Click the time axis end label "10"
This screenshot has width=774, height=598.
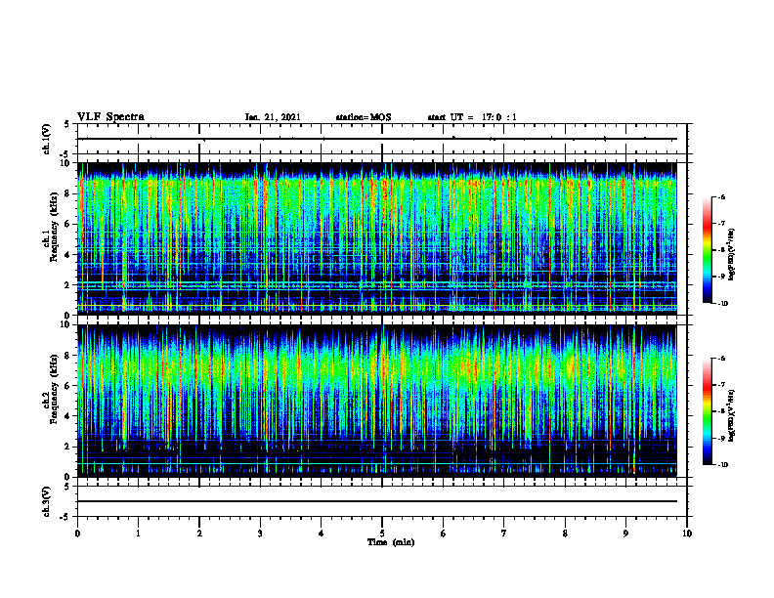pyautogui.click(x=687, y=534)
